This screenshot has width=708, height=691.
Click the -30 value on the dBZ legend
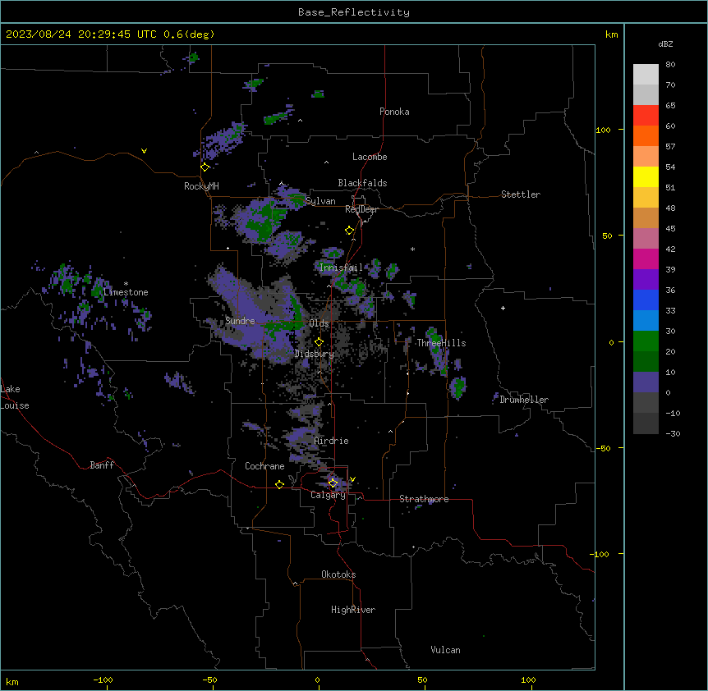click(x=673, y=433)
